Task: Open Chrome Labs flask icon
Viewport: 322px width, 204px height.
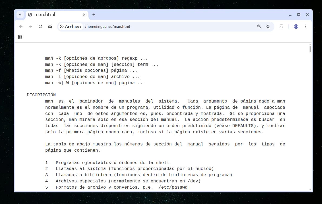Action: [x=281, y=26]
